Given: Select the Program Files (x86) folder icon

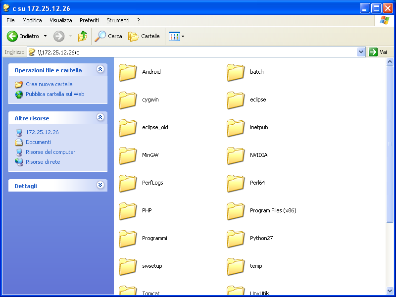Looking at the screenshot, I should point(236,211).
